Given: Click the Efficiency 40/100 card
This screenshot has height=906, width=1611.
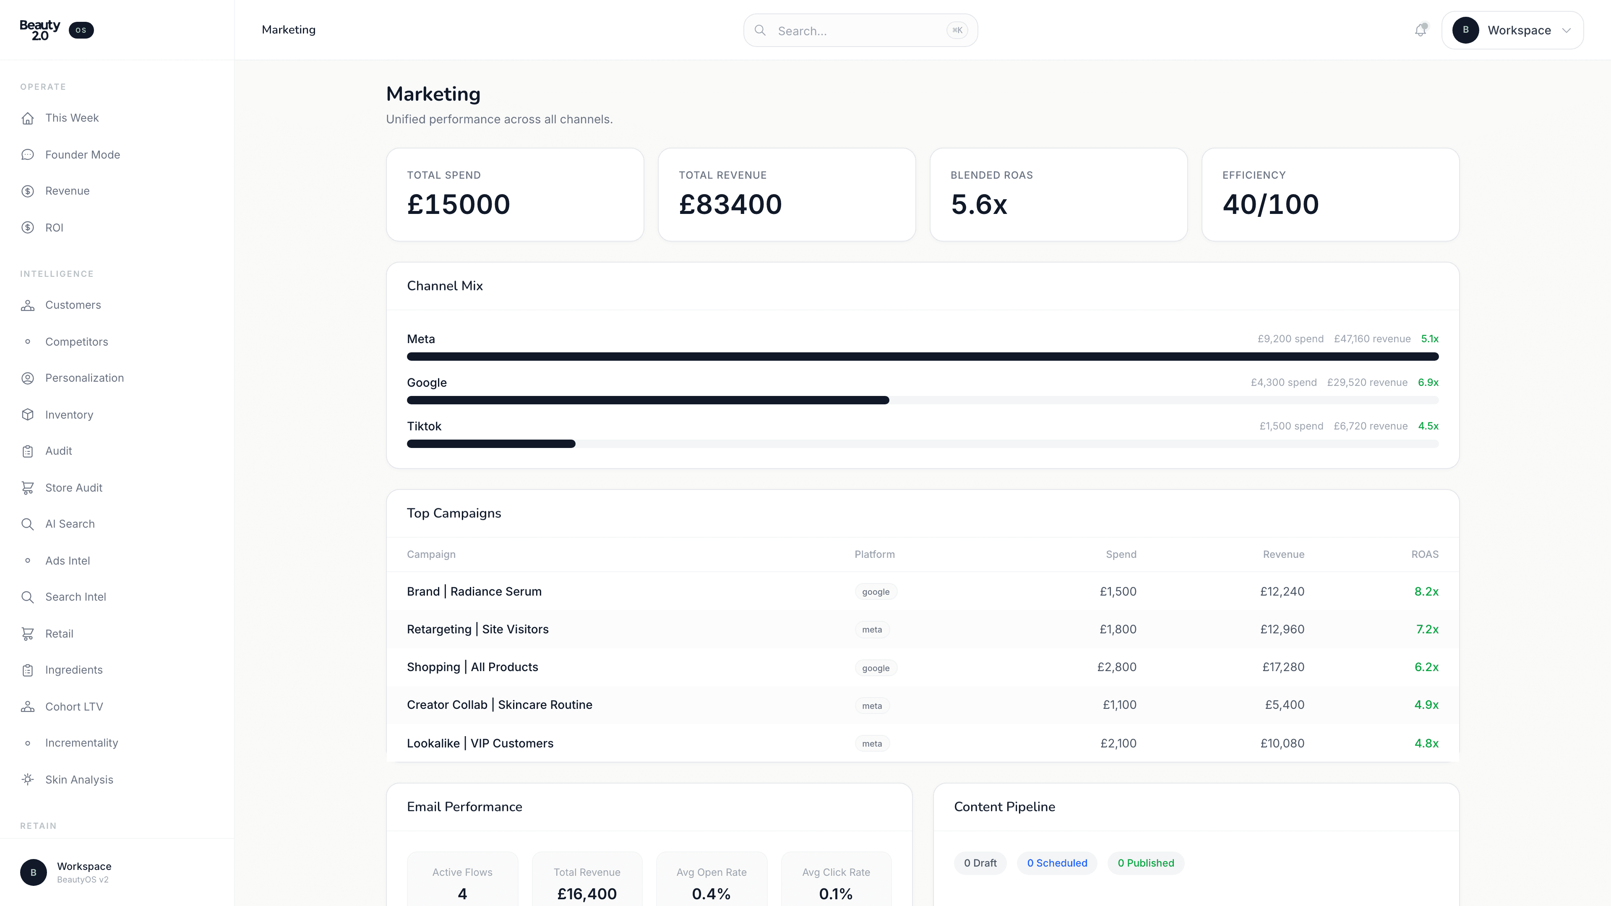Looking at the screenshot, I should tap(1330, 195).
